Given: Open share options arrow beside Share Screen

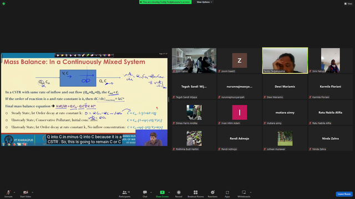Looking at the screenshot, I should point(169,192).
